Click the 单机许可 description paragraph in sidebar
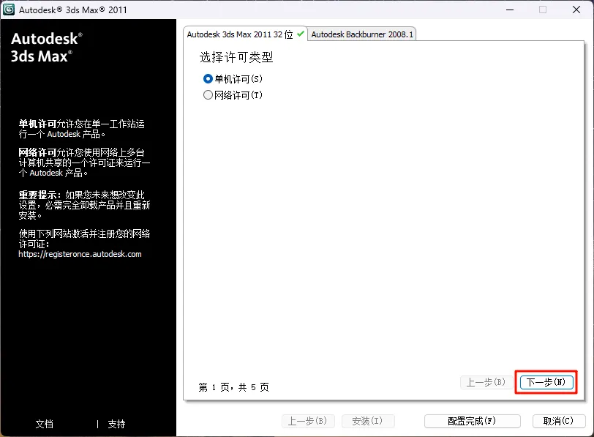Screen dimensions: 594x437 coord(81,129)
